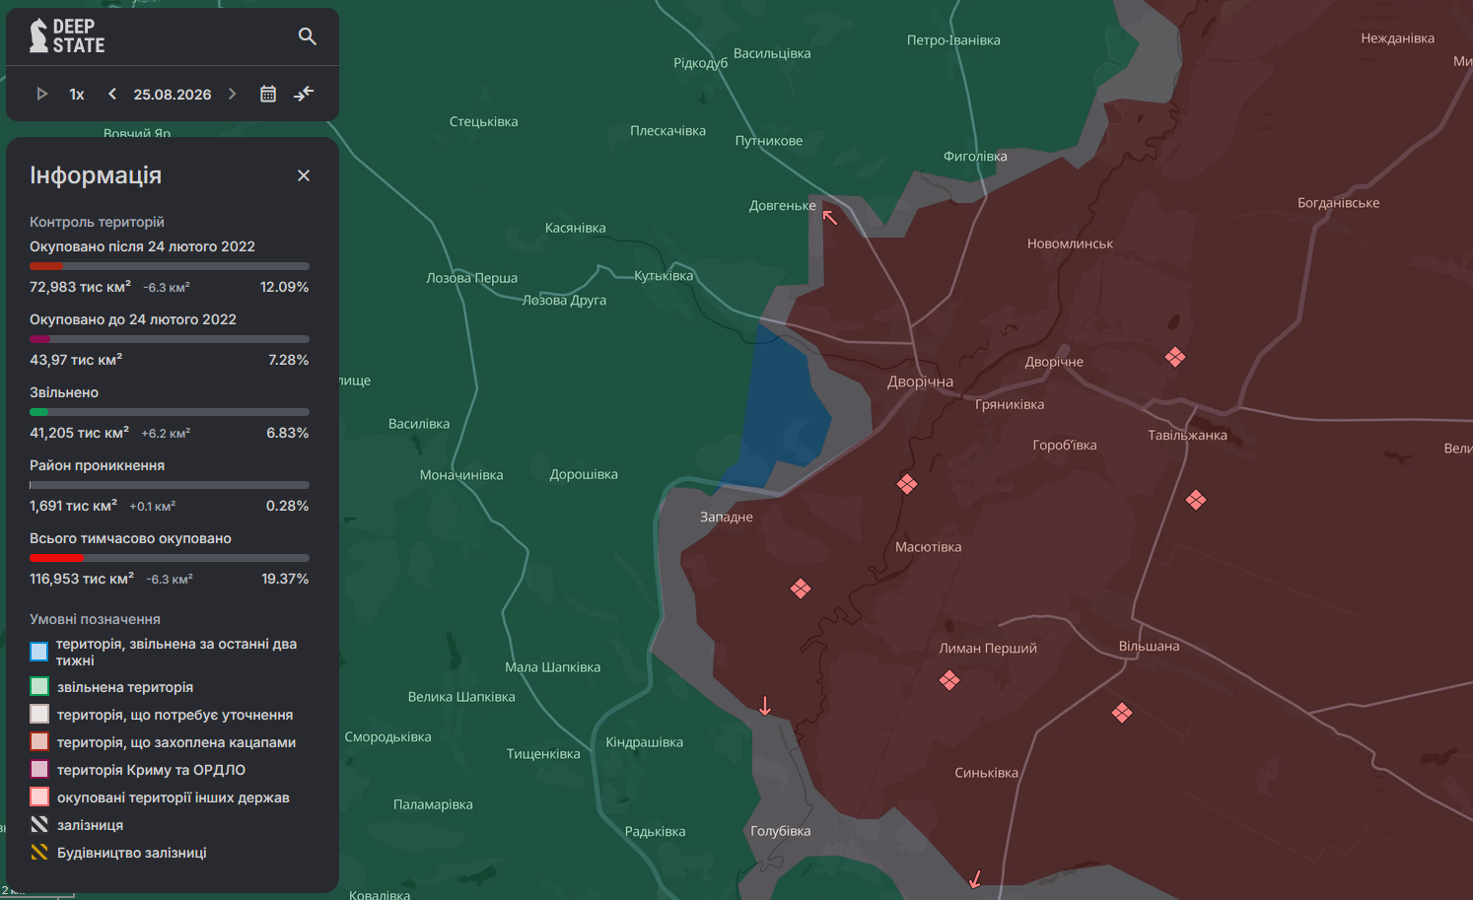Click the Фиголівка label
Image resolution: width=1473 pixels, height=900 pixels.
point(975,156)
